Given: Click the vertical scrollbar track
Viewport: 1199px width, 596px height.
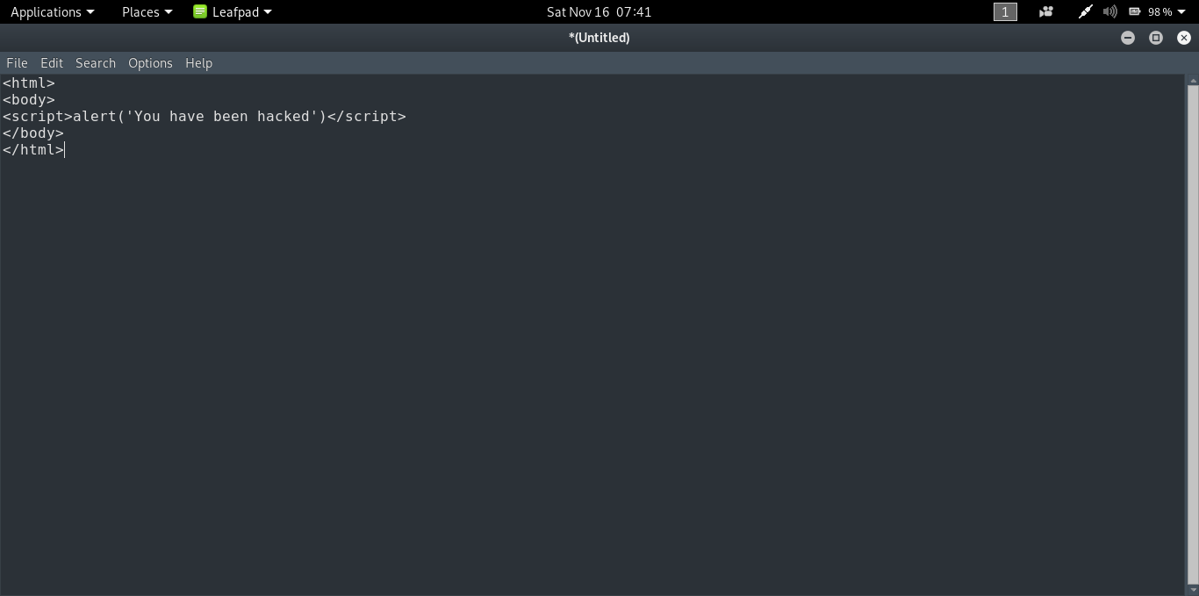Looking at the screenshot, I should point(1193,334).
